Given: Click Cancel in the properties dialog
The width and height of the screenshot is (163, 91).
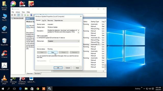Looking at the screenshot, I should pyautogui.click(x=68, y=68).
